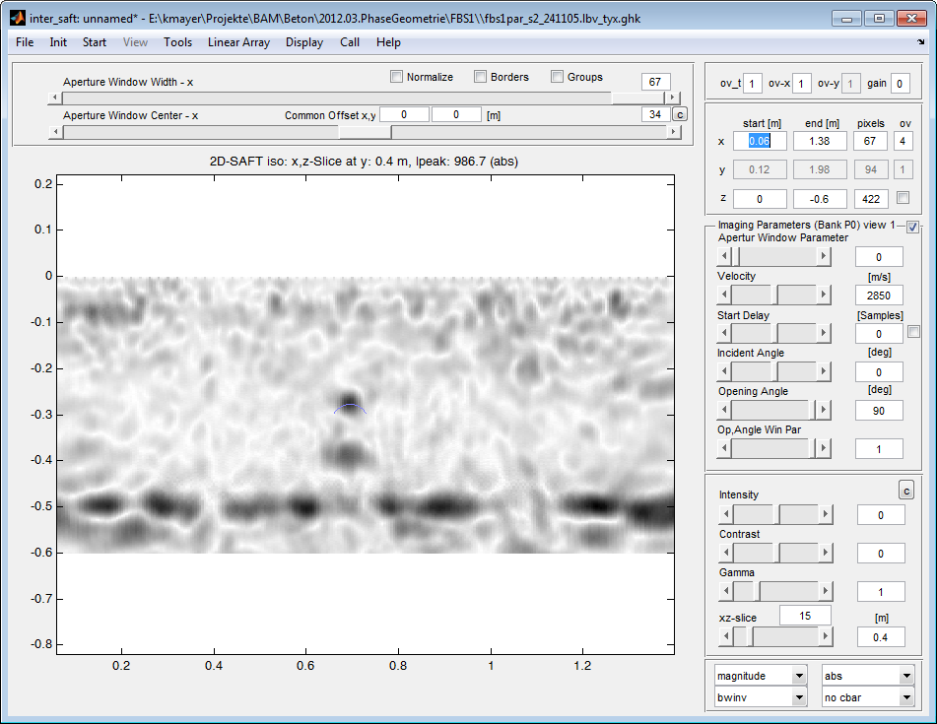
Task: Open the magnitude dropdown
Action: (x=761, y=676)
